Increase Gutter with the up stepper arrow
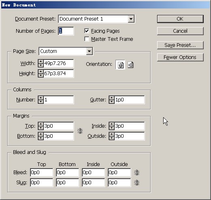 pos(112,98)
